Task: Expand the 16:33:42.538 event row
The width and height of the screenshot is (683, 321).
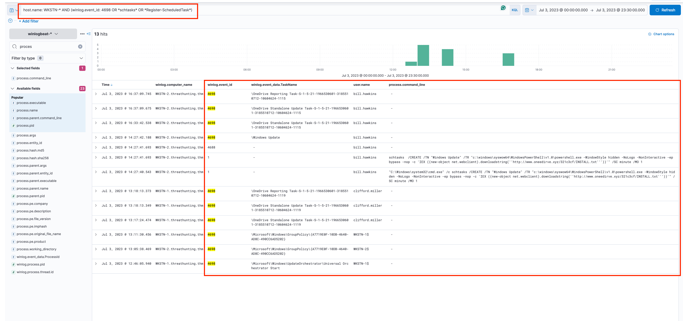Action: tap(96, 123)
